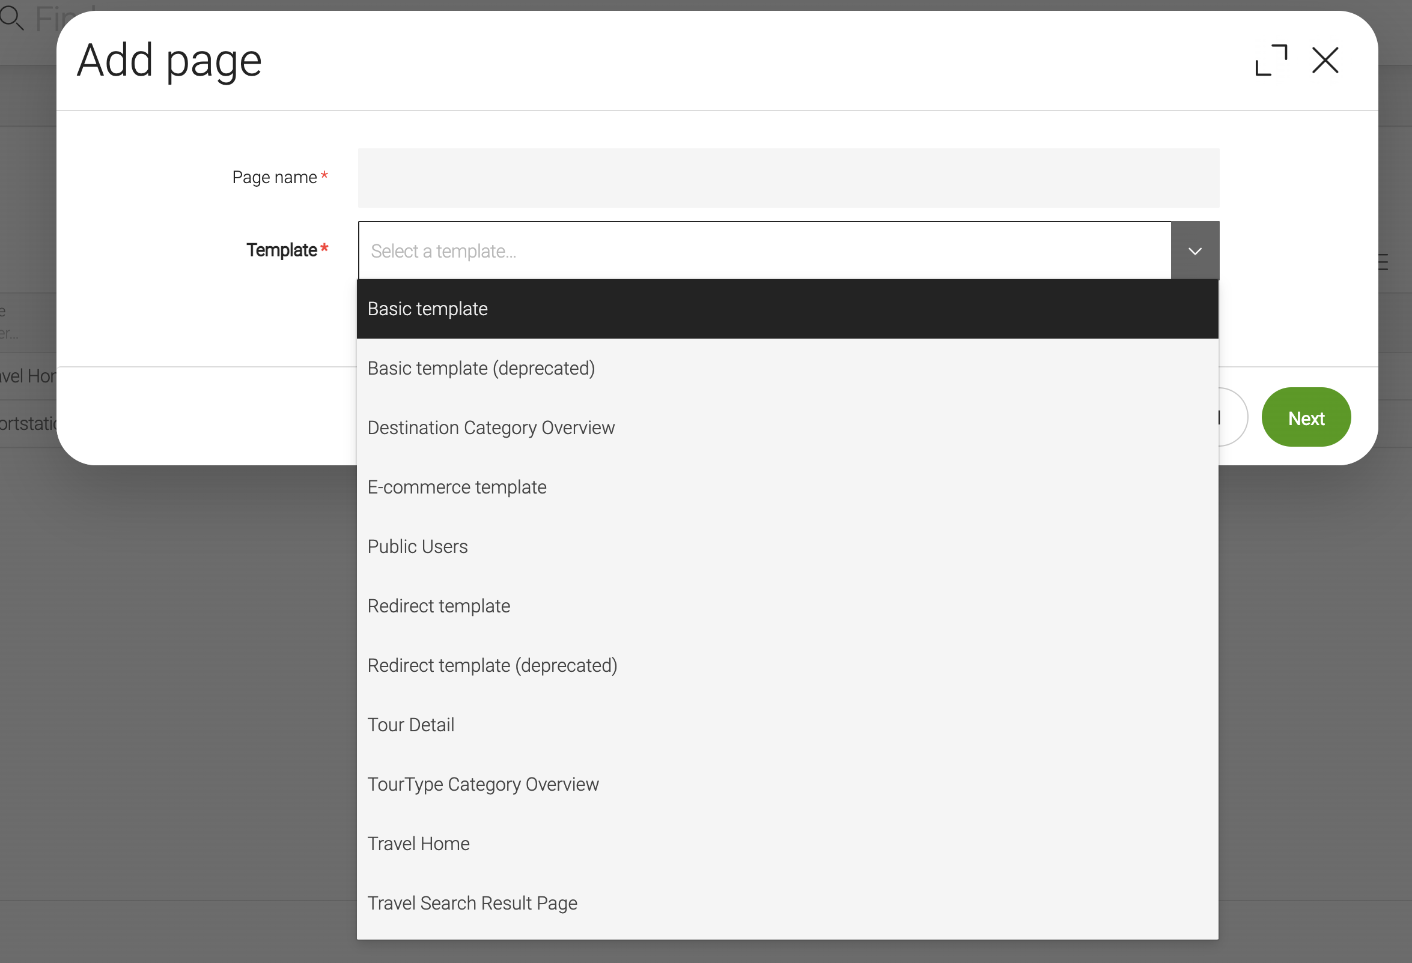Click into the Page name field
1412x963 pixels.
click(x=788, y=178)
